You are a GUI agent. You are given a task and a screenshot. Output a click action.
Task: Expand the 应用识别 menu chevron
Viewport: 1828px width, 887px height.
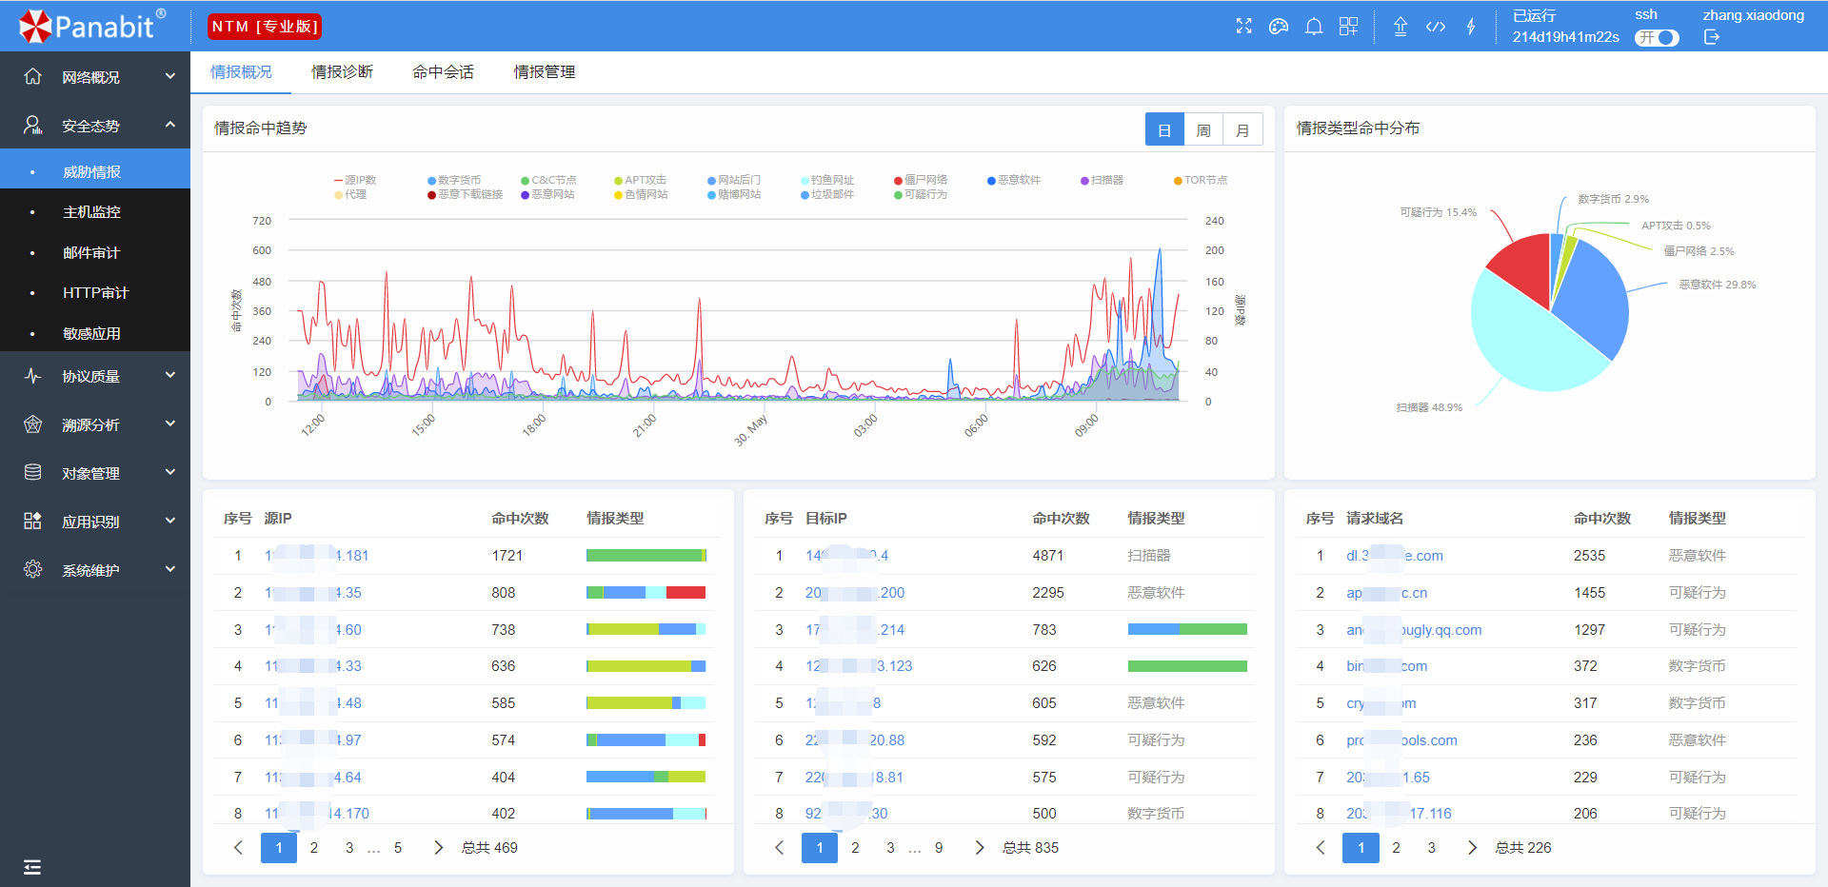click(x=170, y=521)
